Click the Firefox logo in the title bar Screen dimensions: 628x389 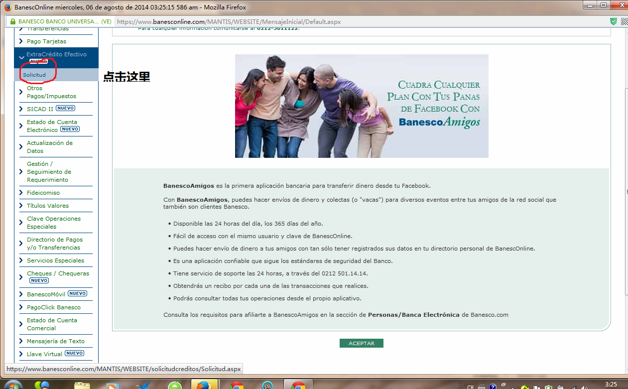[7, 7]
